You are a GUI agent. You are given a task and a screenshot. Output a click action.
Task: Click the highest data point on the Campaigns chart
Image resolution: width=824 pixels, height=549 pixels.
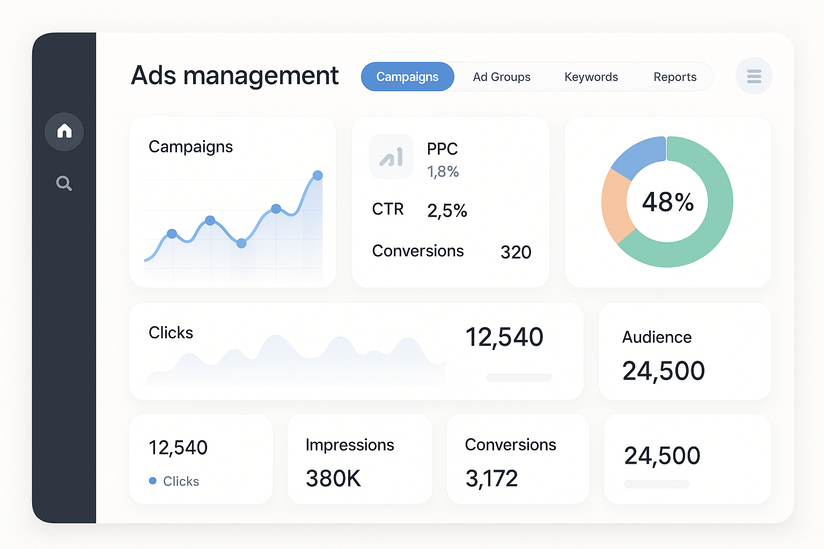tap(318, 175)
